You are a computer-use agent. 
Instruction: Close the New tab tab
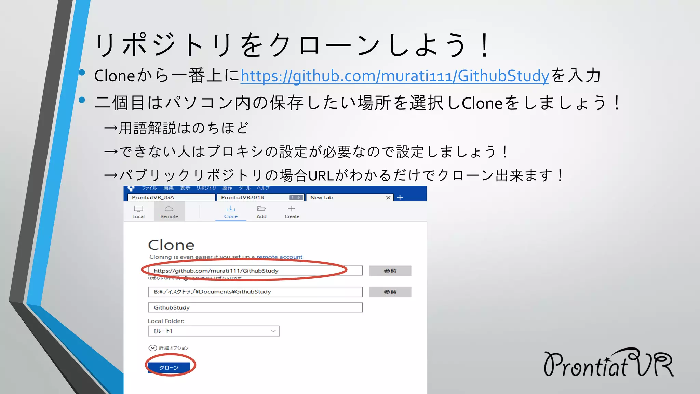pyautogui.click(x=388, y=198)
